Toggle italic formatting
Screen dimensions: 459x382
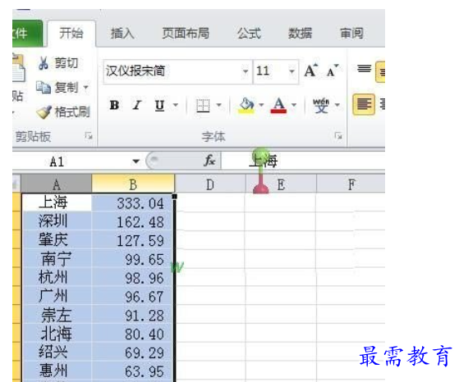(136, 105)
